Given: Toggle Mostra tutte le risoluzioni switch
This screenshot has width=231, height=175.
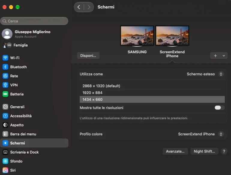Looking at the screenshot, I should click(x=220, y=108).
